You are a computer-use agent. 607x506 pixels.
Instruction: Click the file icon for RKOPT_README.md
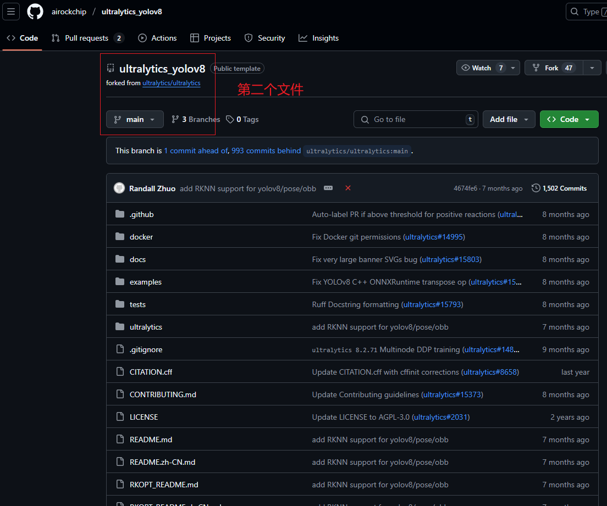120,484
